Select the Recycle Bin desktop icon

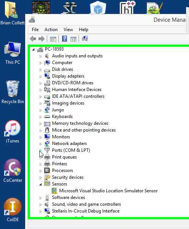tap(13, 92)
